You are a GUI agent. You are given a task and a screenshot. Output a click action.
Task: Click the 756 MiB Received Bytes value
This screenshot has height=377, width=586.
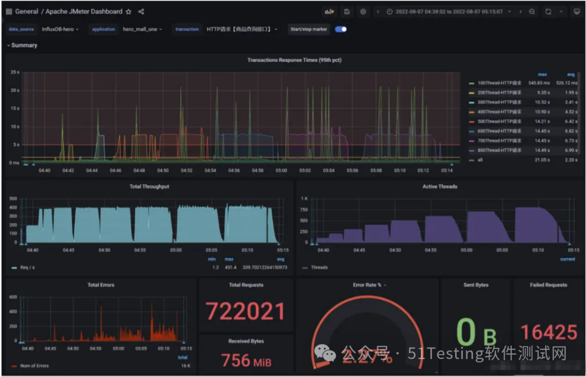pyautogui.click(x=246, y=361)
